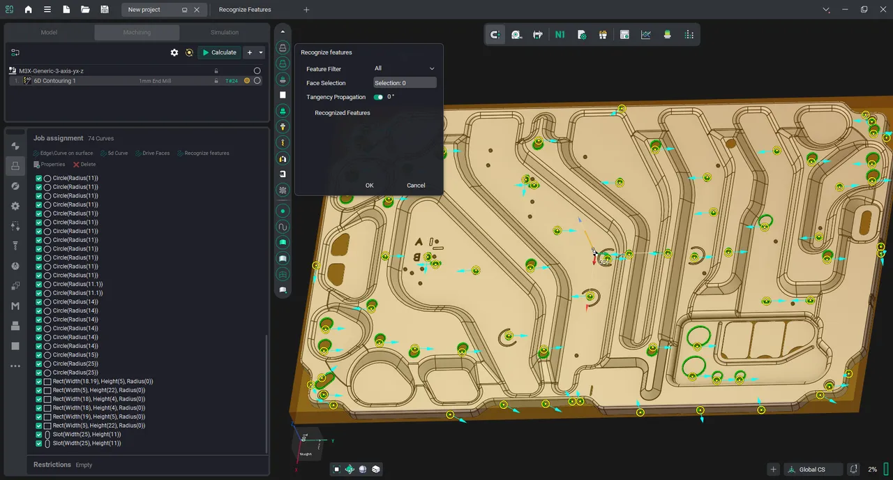Viewport: 893px width, 480px height.
Task: Switch to the Simulation tab
Action: [x=225, y=32]
